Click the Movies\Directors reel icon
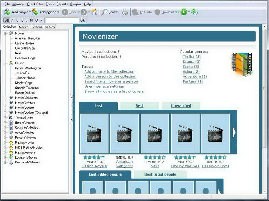Screen dimensions: 269x201 click(11, 98)
